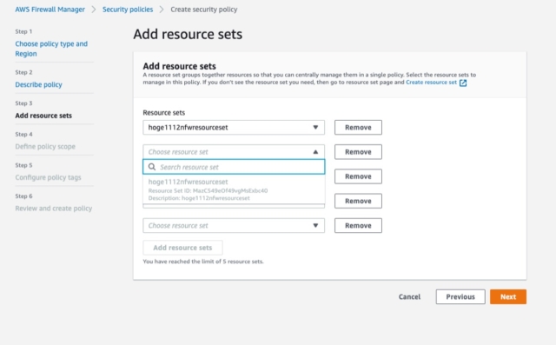Click the Add resource sets button

click(182, 248)
